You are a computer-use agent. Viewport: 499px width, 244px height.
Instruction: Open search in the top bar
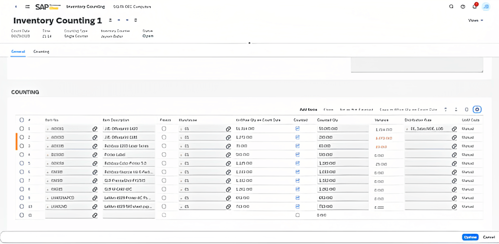[x=451, y=7]
